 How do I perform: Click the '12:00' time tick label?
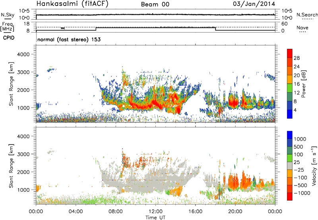(x=155, y=211)
